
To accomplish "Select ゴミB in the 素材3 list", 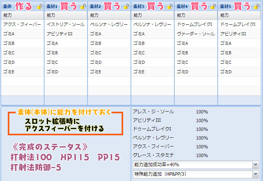I will (x=153, y=43).
